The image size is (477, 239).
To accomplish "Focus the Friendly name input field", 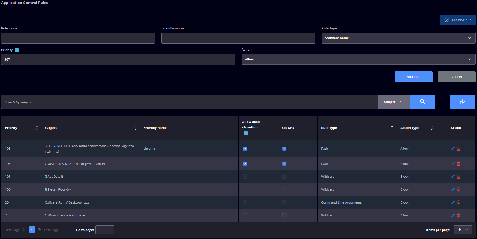I will 238,38.
